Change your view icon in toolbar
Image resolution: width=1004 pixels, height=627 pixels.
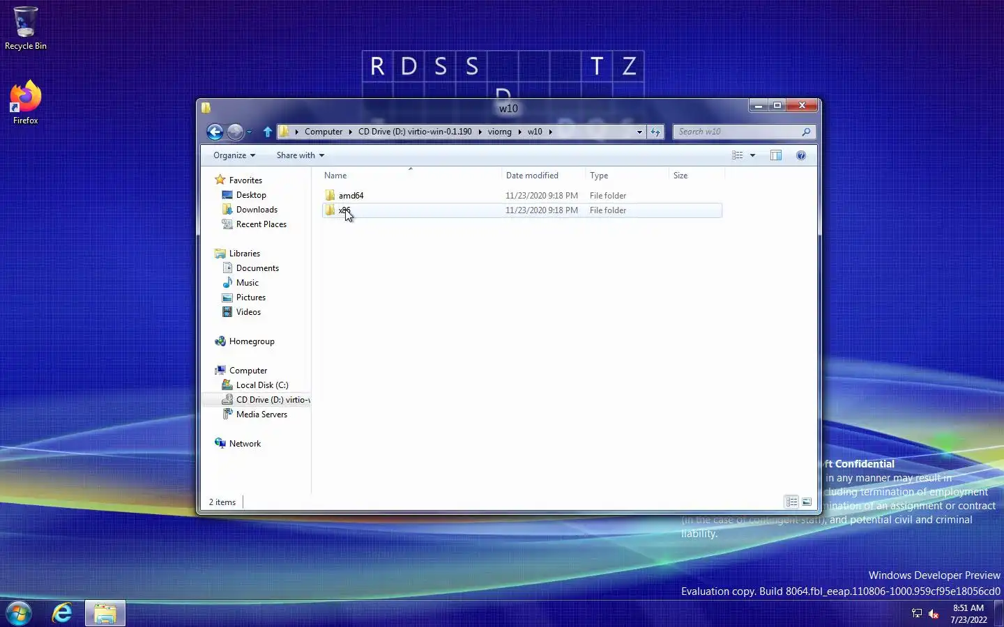point(738,155)
